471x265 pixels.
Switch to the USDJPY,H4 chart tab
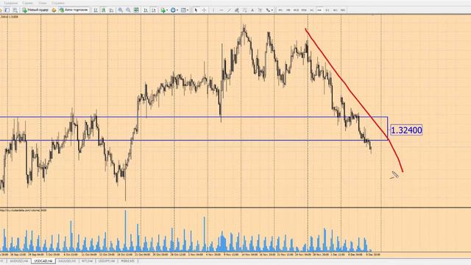tap(107, 261)
